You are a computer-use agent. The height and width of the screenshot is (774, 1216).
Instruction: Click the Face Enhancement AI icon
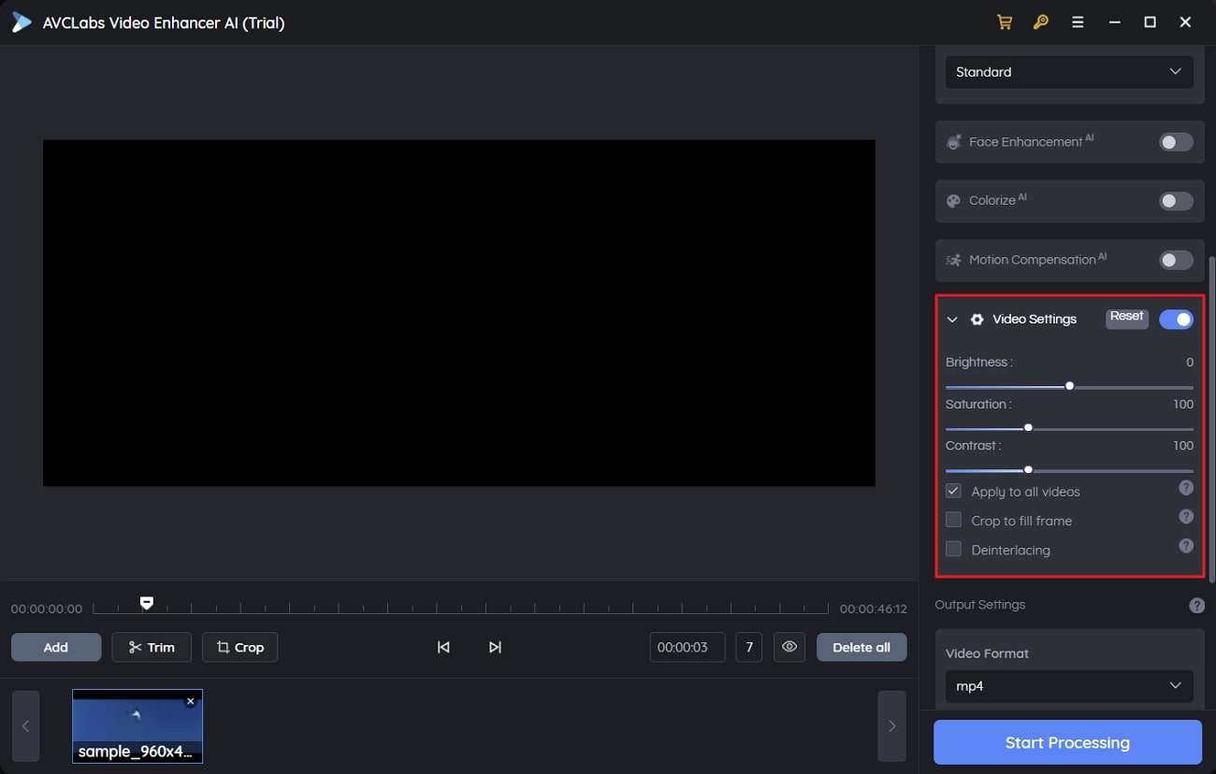[x=953, y=142]
